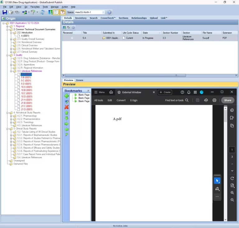Viewport: 239px width, 228px height.
Task: Rotate the page in PDF viewer sidebar
Action: [x=232, y=178]
